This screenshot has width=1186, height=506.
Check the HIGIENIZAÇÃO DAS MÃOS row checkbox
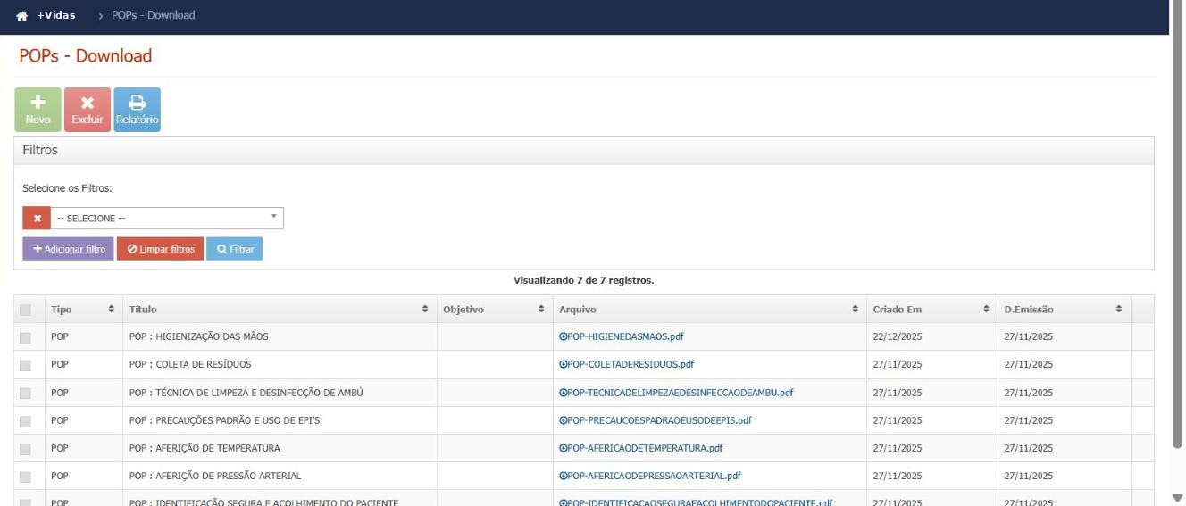pos(25,337)
